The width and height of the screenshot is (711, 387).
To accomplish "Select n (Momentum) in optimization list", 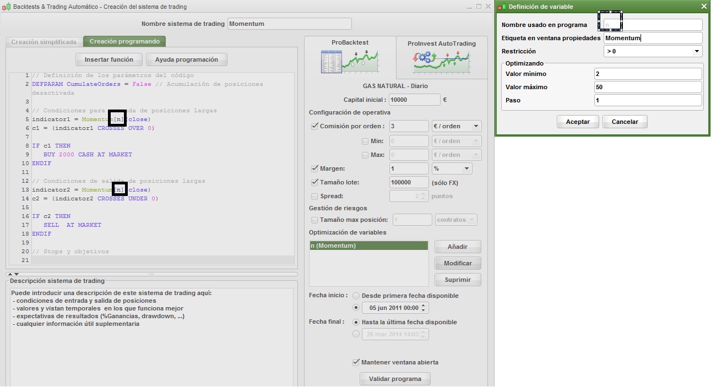I will pyautogui.click(x=368, y=246).
